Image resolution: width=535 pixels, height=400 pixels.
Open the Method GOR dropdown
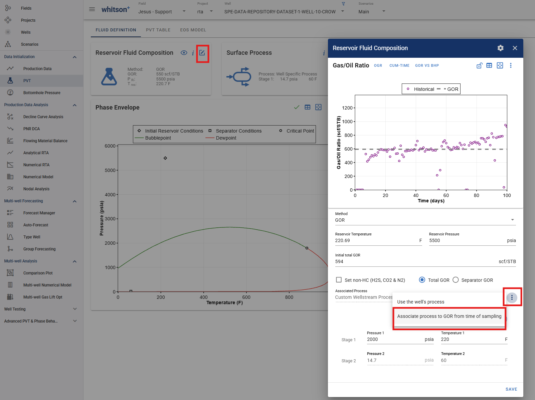pyautogui.click(x=425, y=220)
